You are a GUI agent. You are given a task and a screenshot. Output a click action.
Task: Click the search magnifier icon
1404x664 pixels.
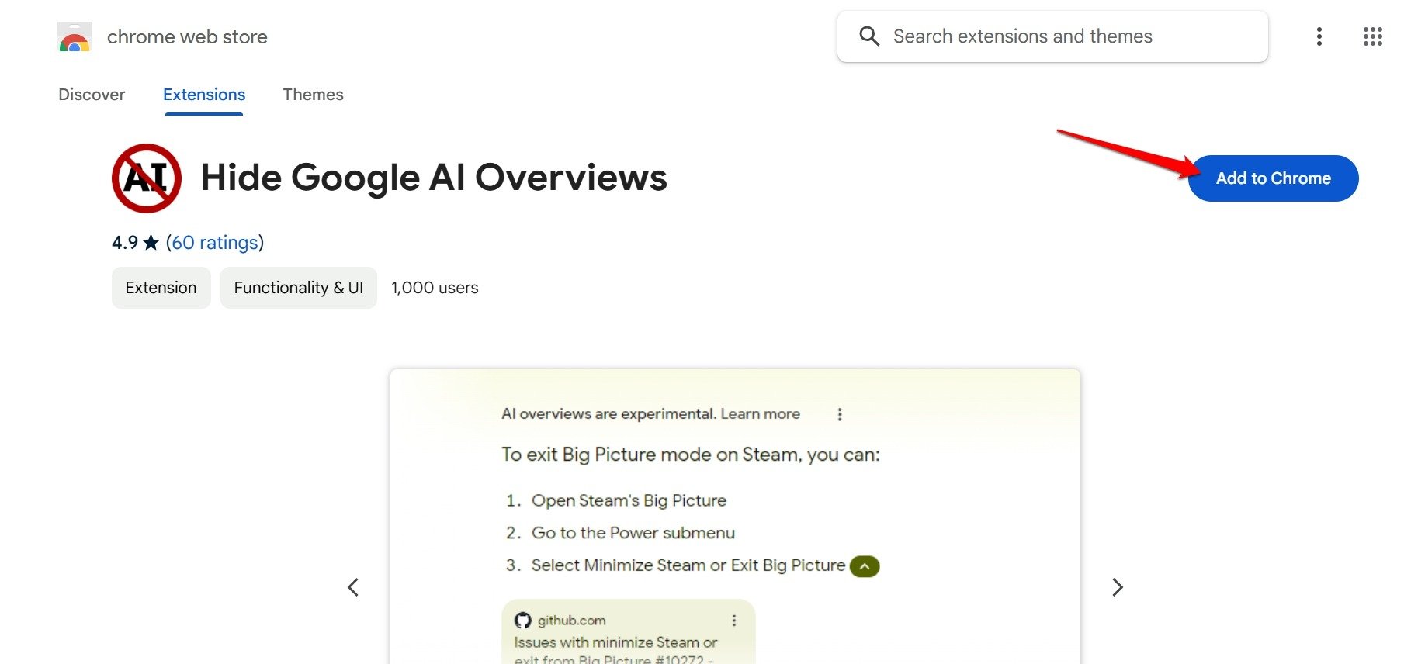[x=869, y=36]
